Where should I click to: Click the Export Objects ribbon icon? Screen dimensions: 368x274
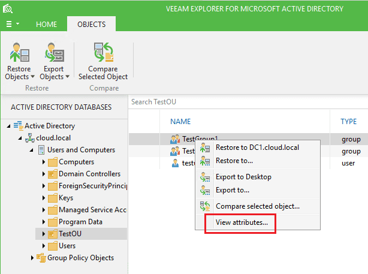55,54
